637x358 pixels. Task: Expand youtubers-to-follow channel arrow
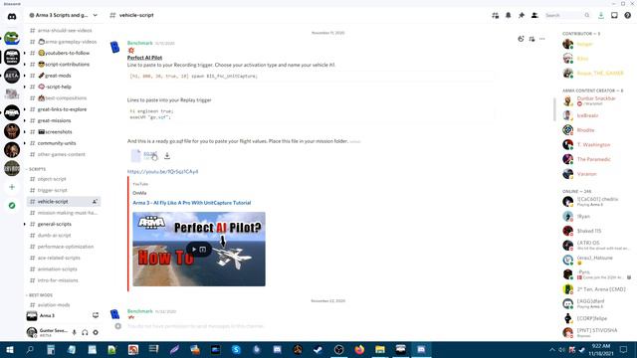click(x=25, y=53)
